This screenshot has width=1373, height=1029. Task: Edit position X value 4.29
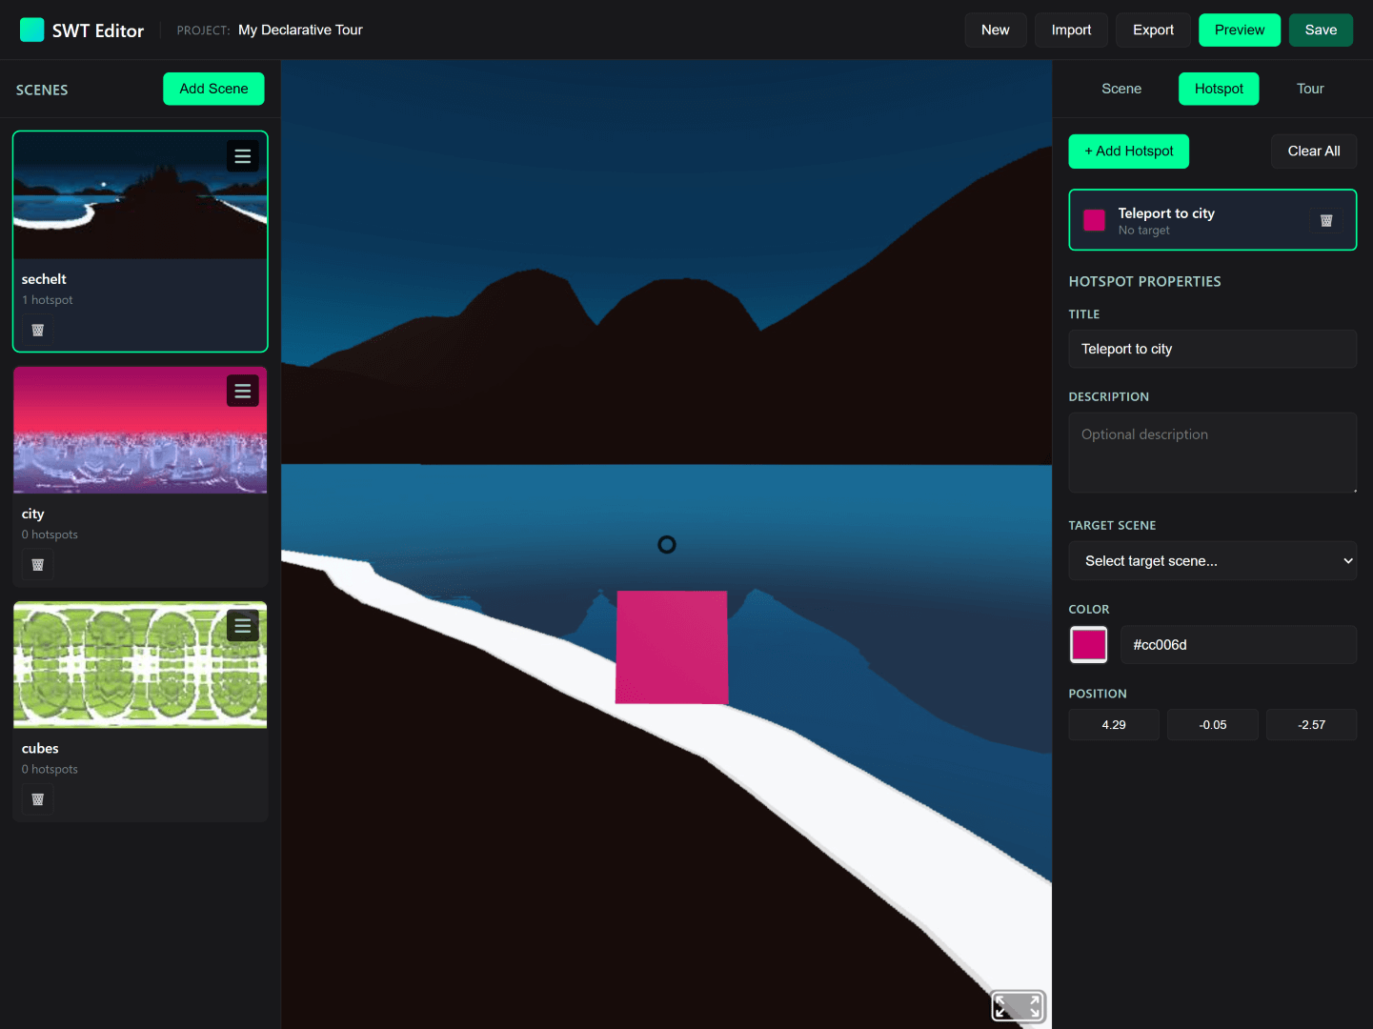pyautogui.click(x=1114, y=725)
